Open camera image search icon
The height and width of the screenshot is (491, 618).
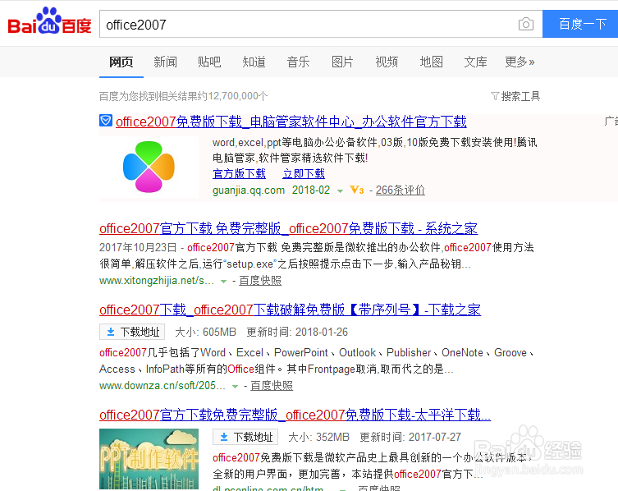[526, 25]
